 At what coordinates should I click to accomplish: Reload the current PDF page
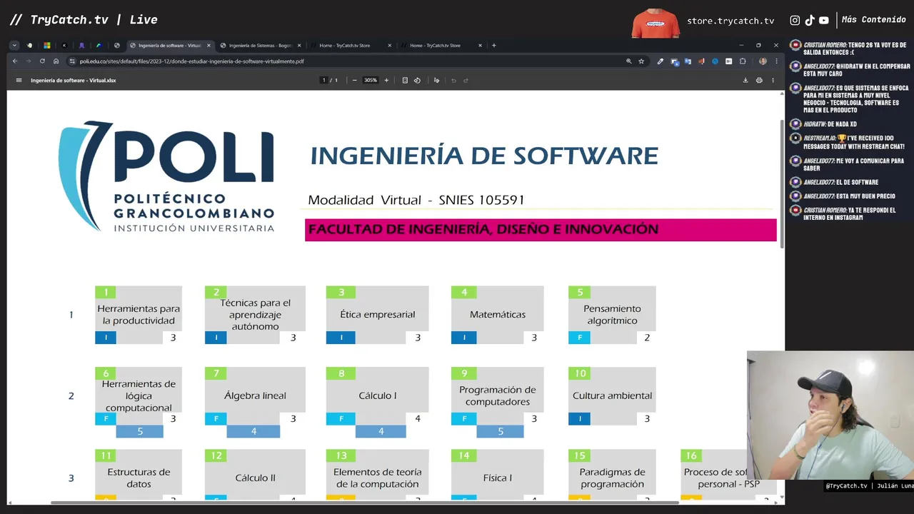(42, 61)
